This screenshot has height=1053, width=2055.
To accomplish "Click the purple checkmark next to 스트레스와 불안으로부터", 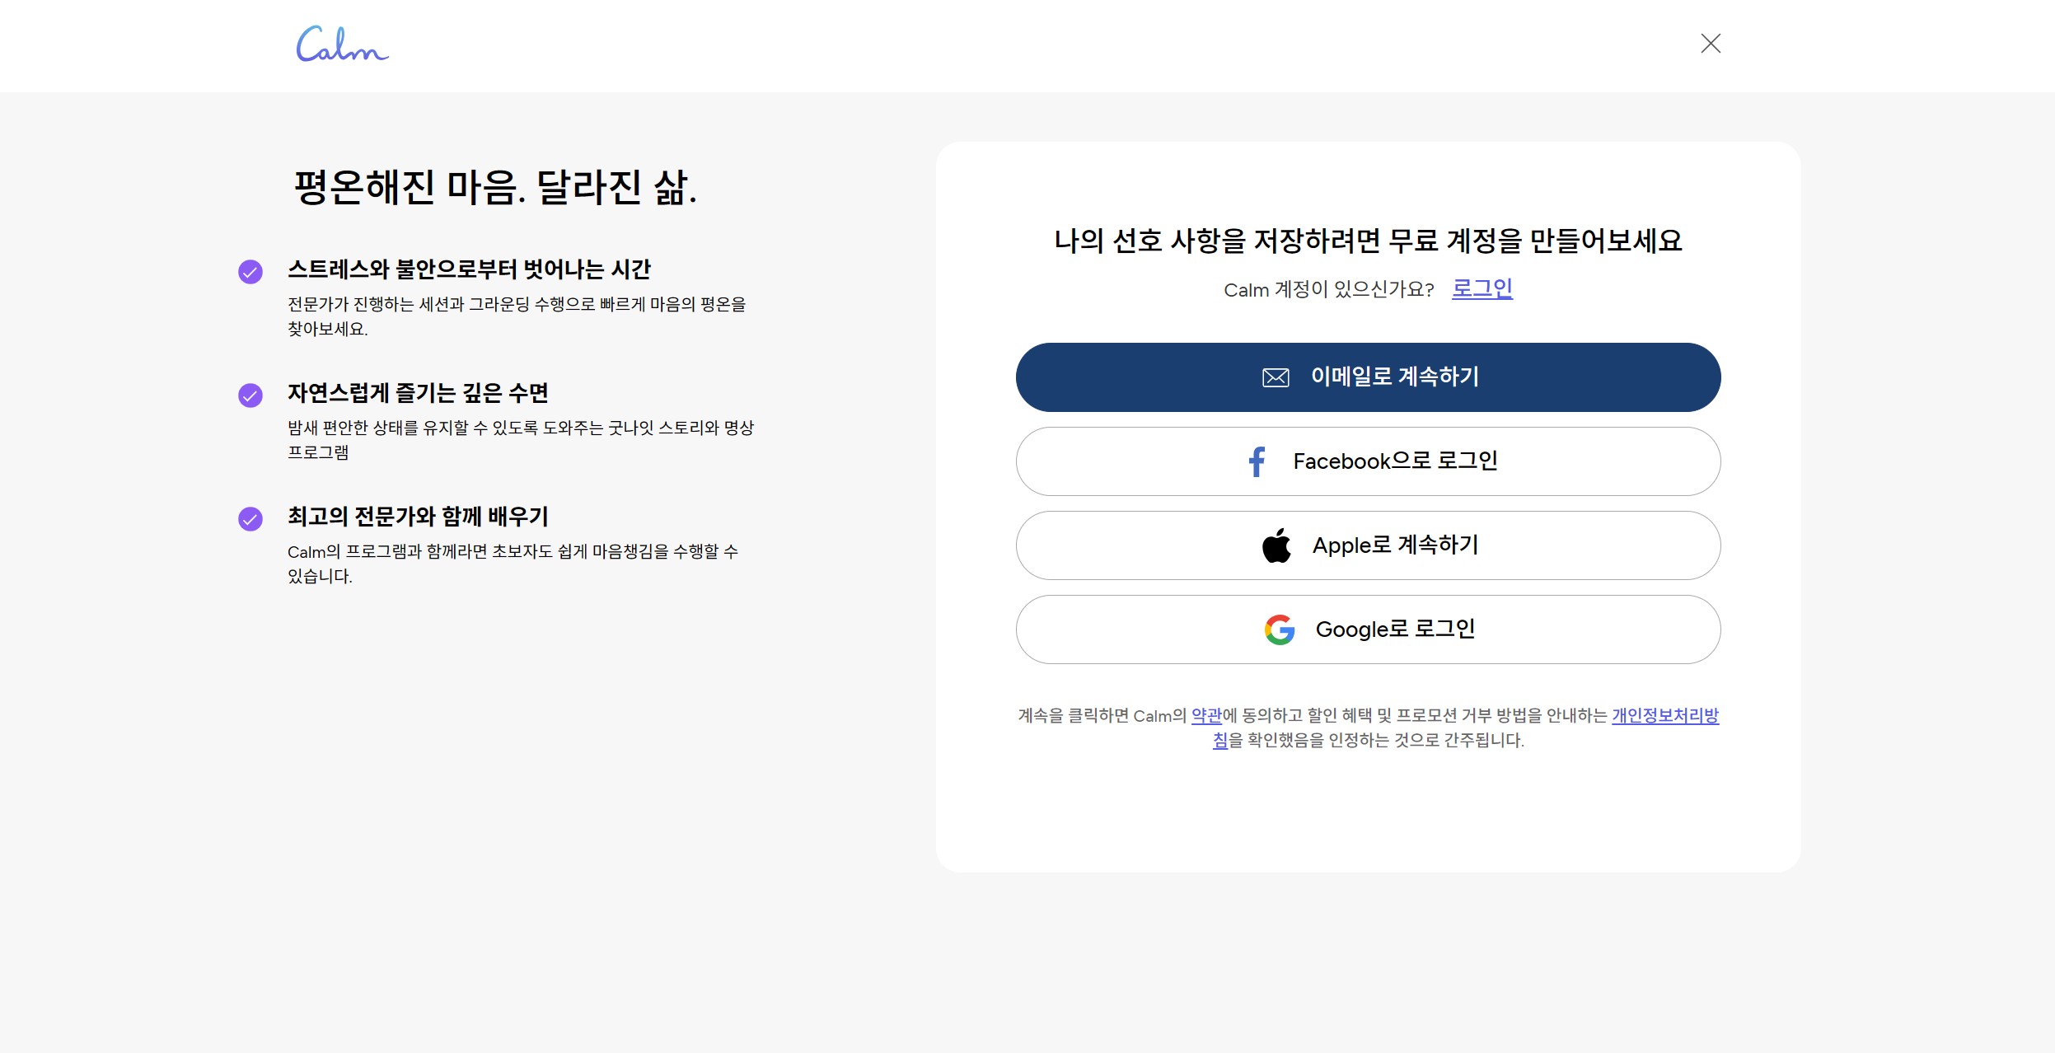I will point(250,272).
